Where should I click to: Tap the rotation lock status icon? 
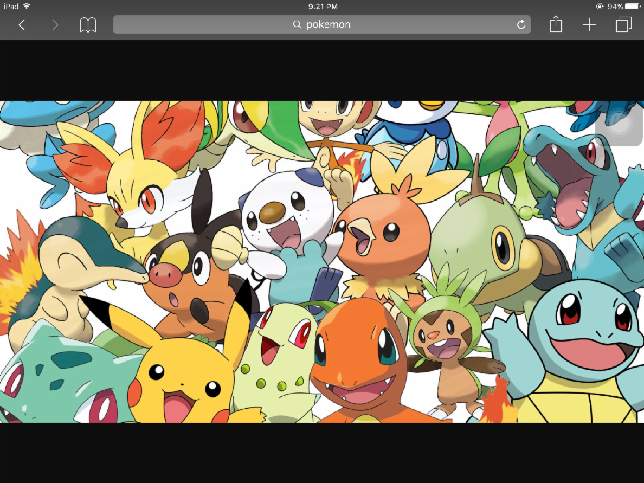[600, 6]
